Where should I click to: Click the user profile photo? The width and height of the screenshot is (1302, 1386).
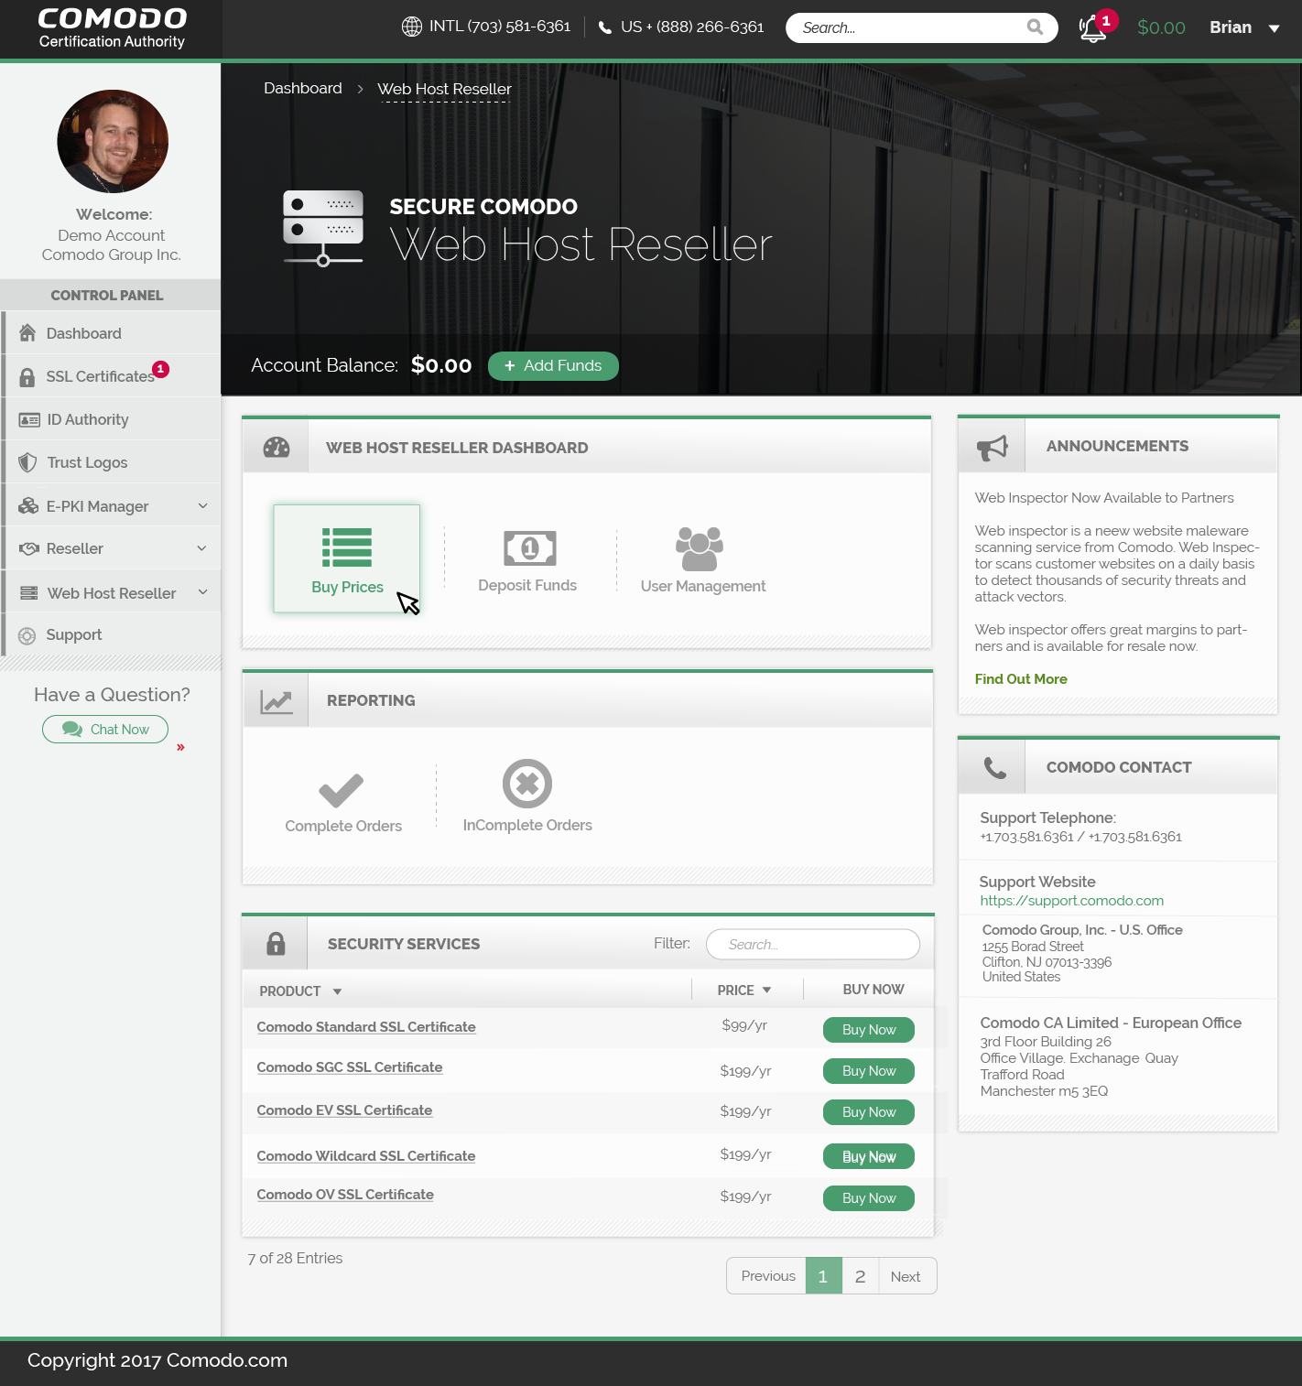coord(113,141)
